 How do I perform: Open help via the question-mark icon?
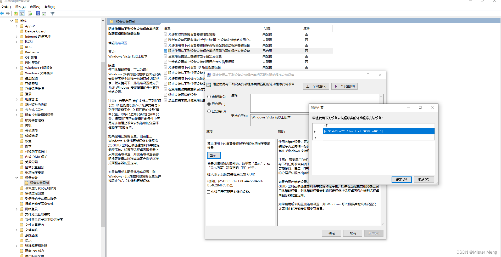pos(38,13)
